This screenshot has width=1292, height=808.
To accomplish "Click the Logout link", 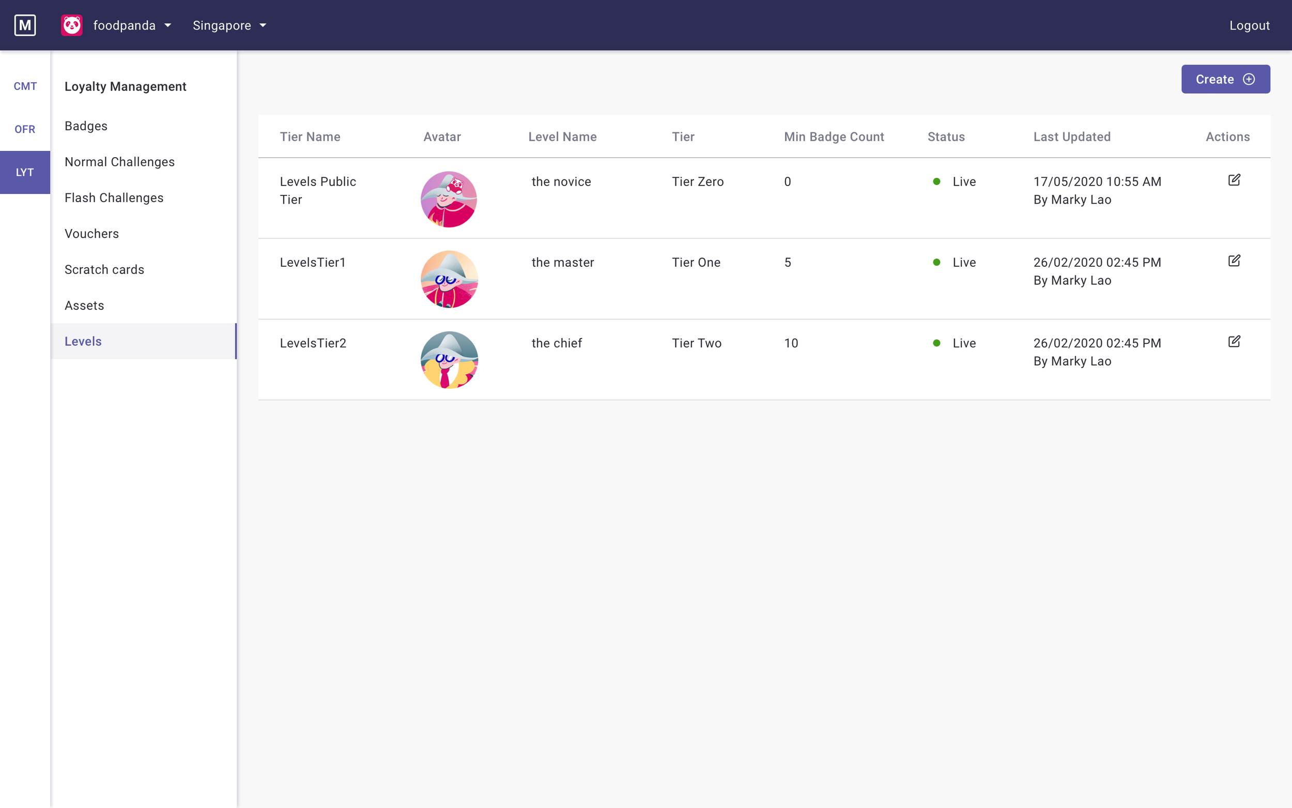I will [x=1249, y=25].
